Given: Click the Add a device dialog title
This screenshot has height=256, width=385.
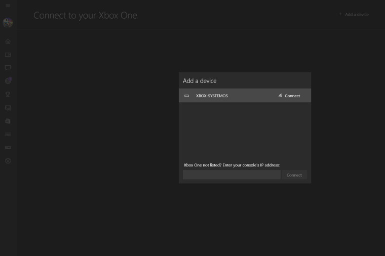Looking at the screenshot, I should tap(200, 80).
